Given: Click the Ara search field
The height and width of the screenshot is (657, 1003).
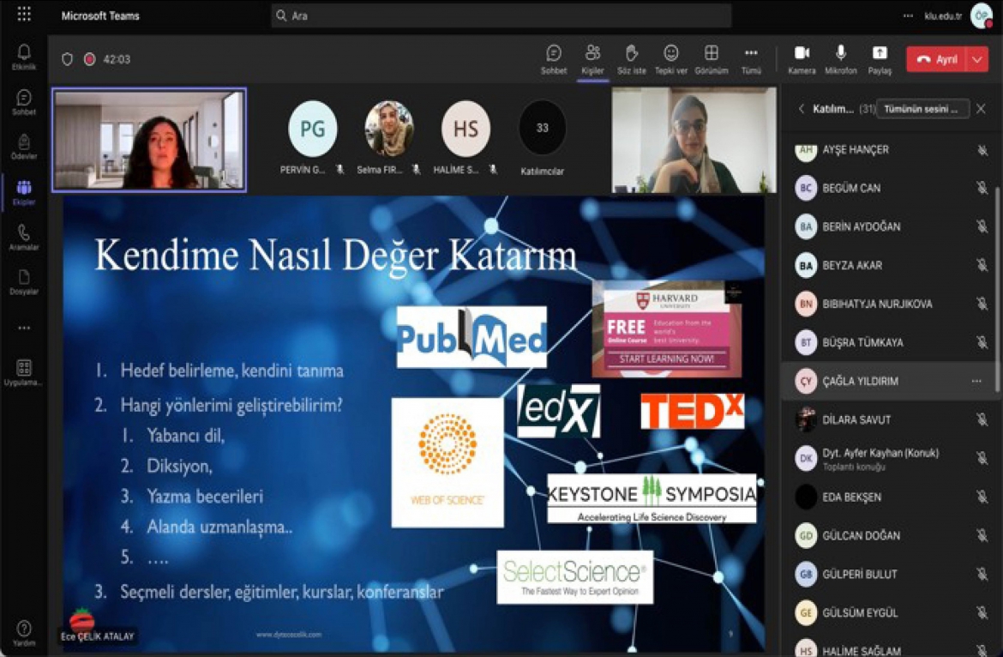Looking at the screenshot, I should 501,15.
